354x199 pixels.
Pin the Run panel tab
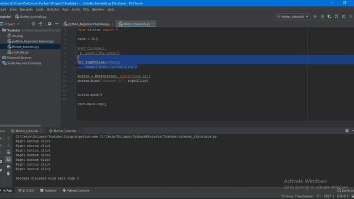pyautogui.click(x=1, y=170)
